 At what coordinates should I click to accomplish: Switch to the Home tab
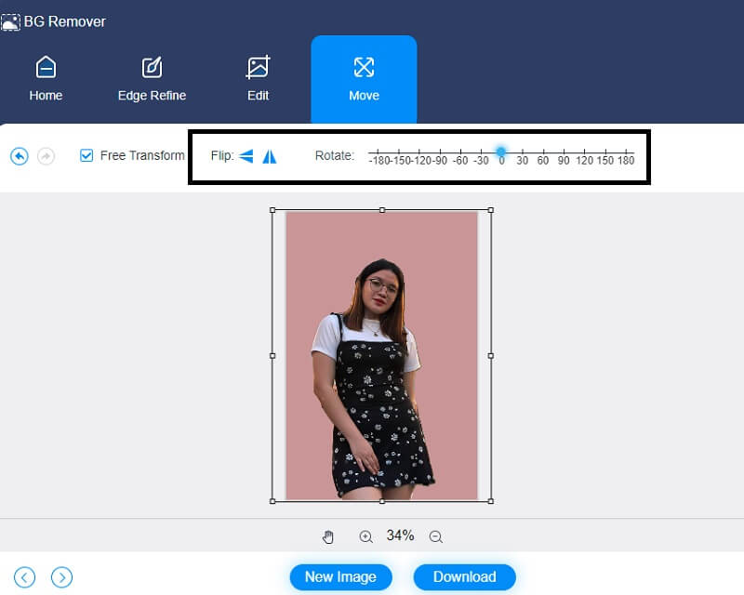pos(46,79)
